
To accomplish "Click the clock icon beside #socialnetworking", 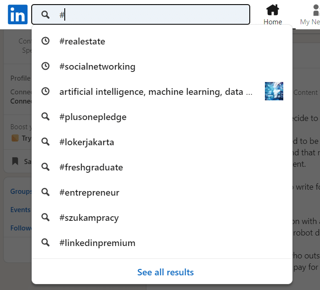I will 45,66.
